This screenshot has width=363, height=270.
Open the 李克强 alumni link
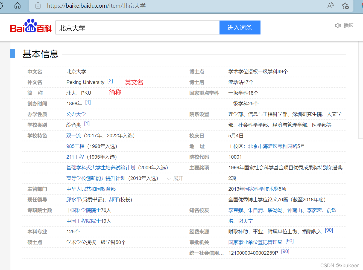[236, 210]
